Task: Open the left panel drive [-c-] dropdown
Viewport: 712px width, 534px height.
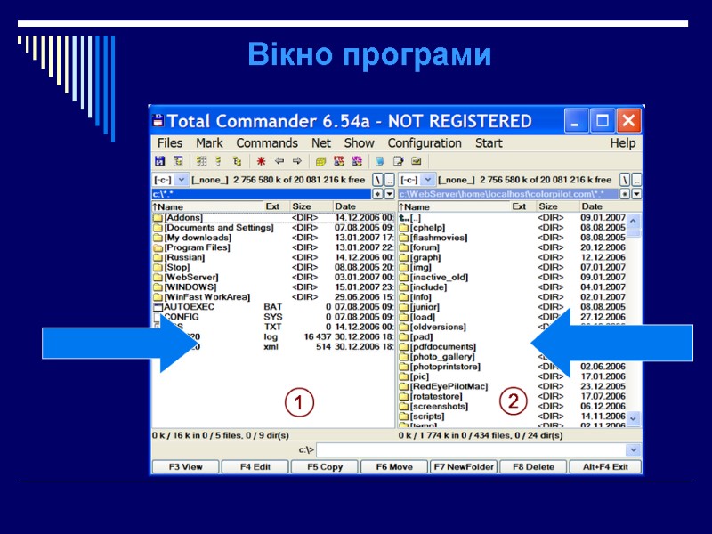Action: coord(182,180)
